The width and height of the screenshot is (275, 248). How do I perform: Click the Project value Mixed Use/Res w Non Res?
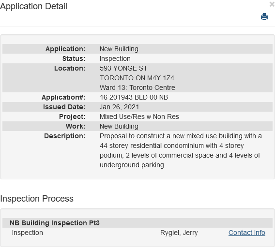coord(139,117)
